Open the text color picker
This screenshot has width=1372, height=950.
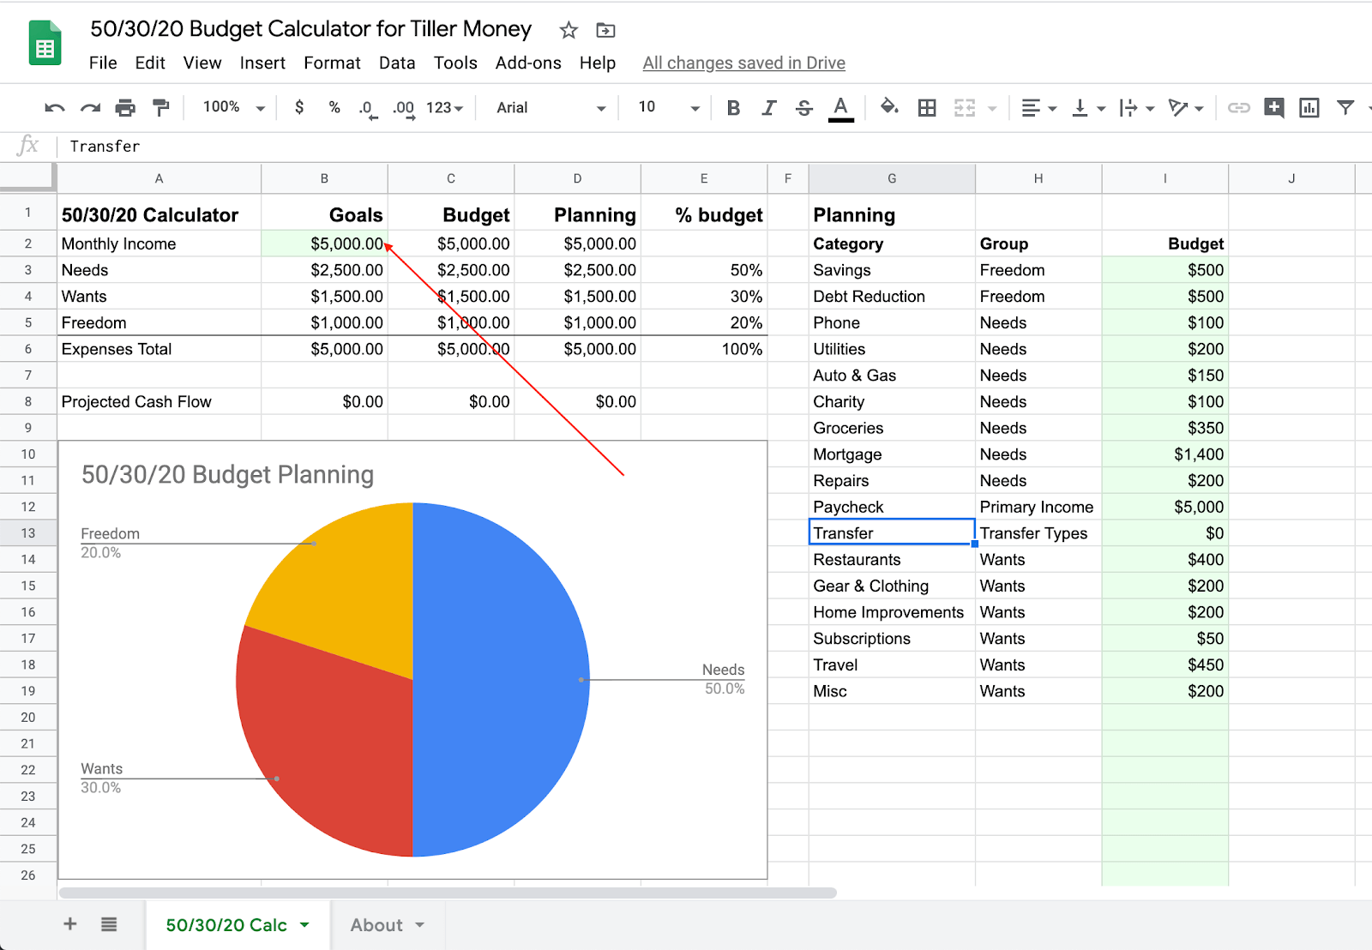[x=841, y=109]
